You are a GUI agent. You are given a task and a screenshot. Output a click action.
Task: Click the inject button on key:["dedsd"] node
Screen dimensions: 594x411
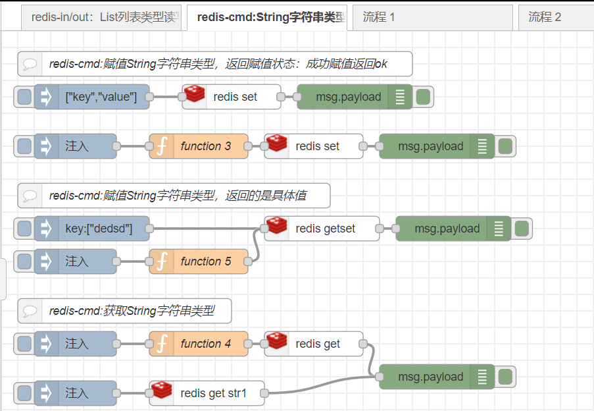pos(24,229)
